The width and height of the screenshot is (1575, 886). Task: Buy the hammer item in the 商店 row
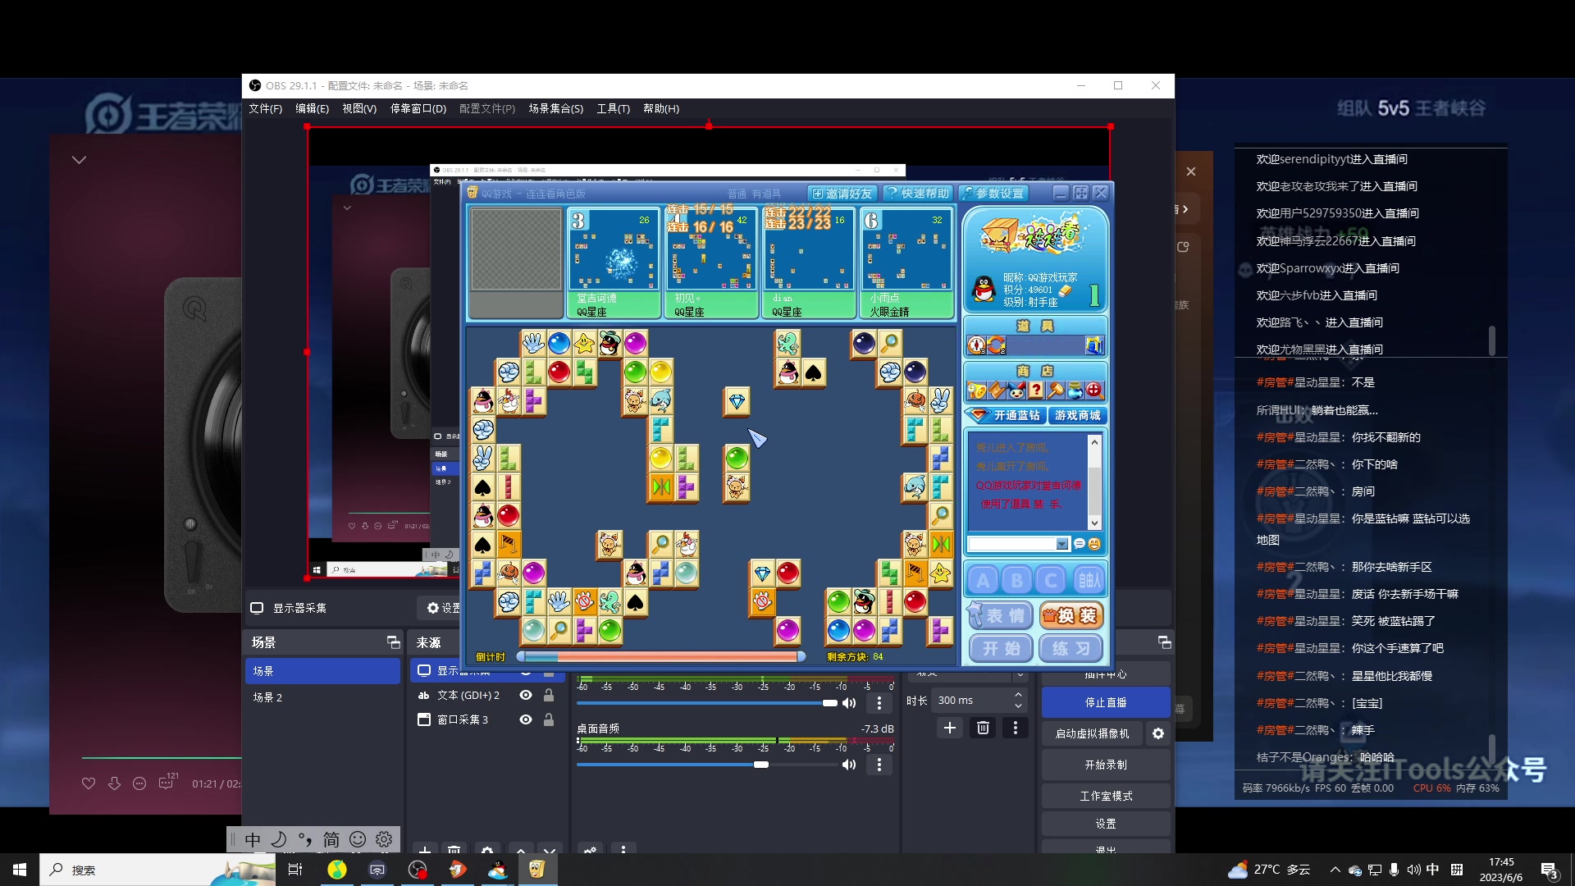[x=1055, y=390]
